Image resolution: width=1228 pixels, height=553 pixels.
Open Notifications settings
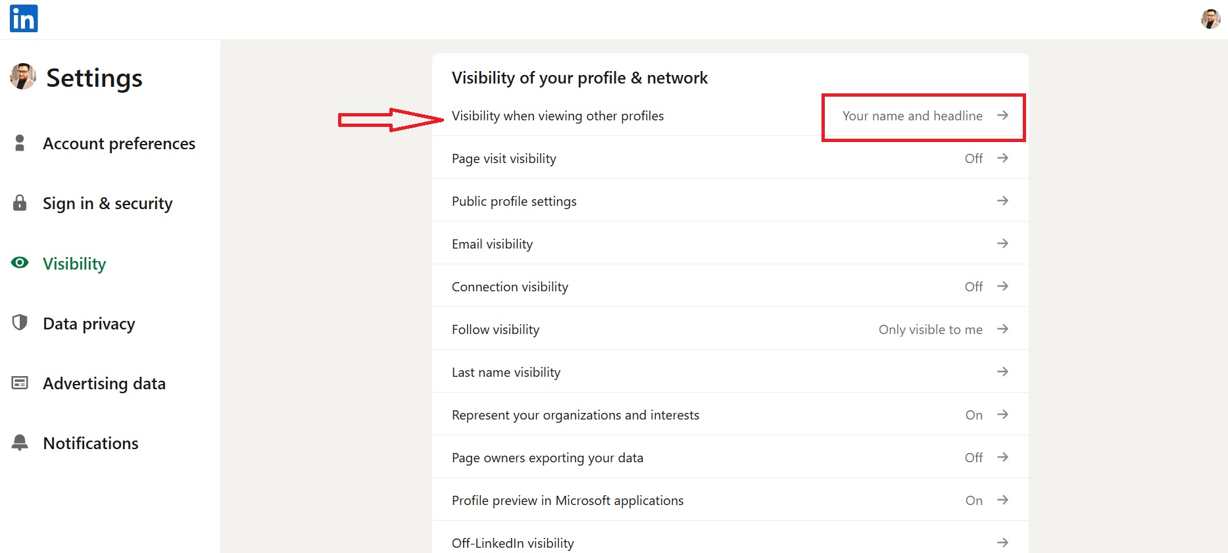point(91,443)
